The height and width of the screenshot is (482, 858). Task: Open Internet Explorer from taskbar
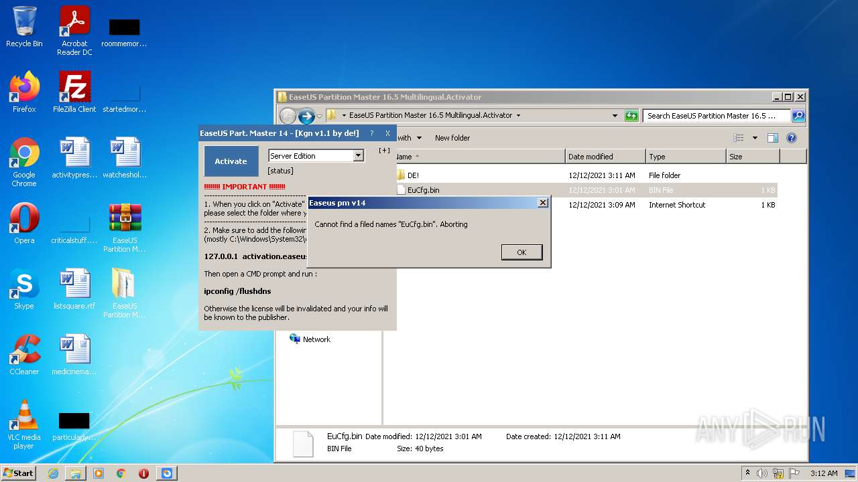click(53, 473)
